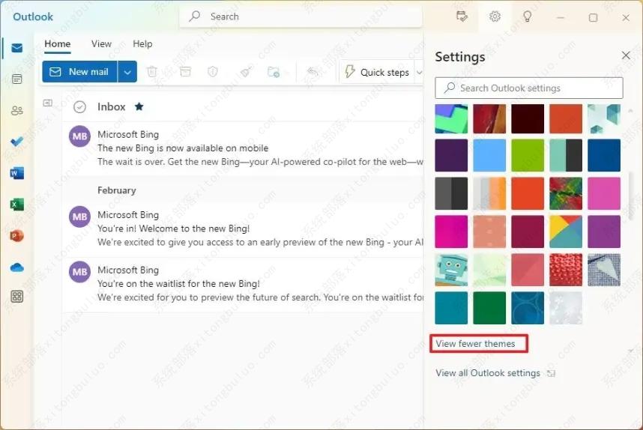Click the Quick steps button
The width and height of the screenshot is (643, 430).
click(x=377, y=72)
